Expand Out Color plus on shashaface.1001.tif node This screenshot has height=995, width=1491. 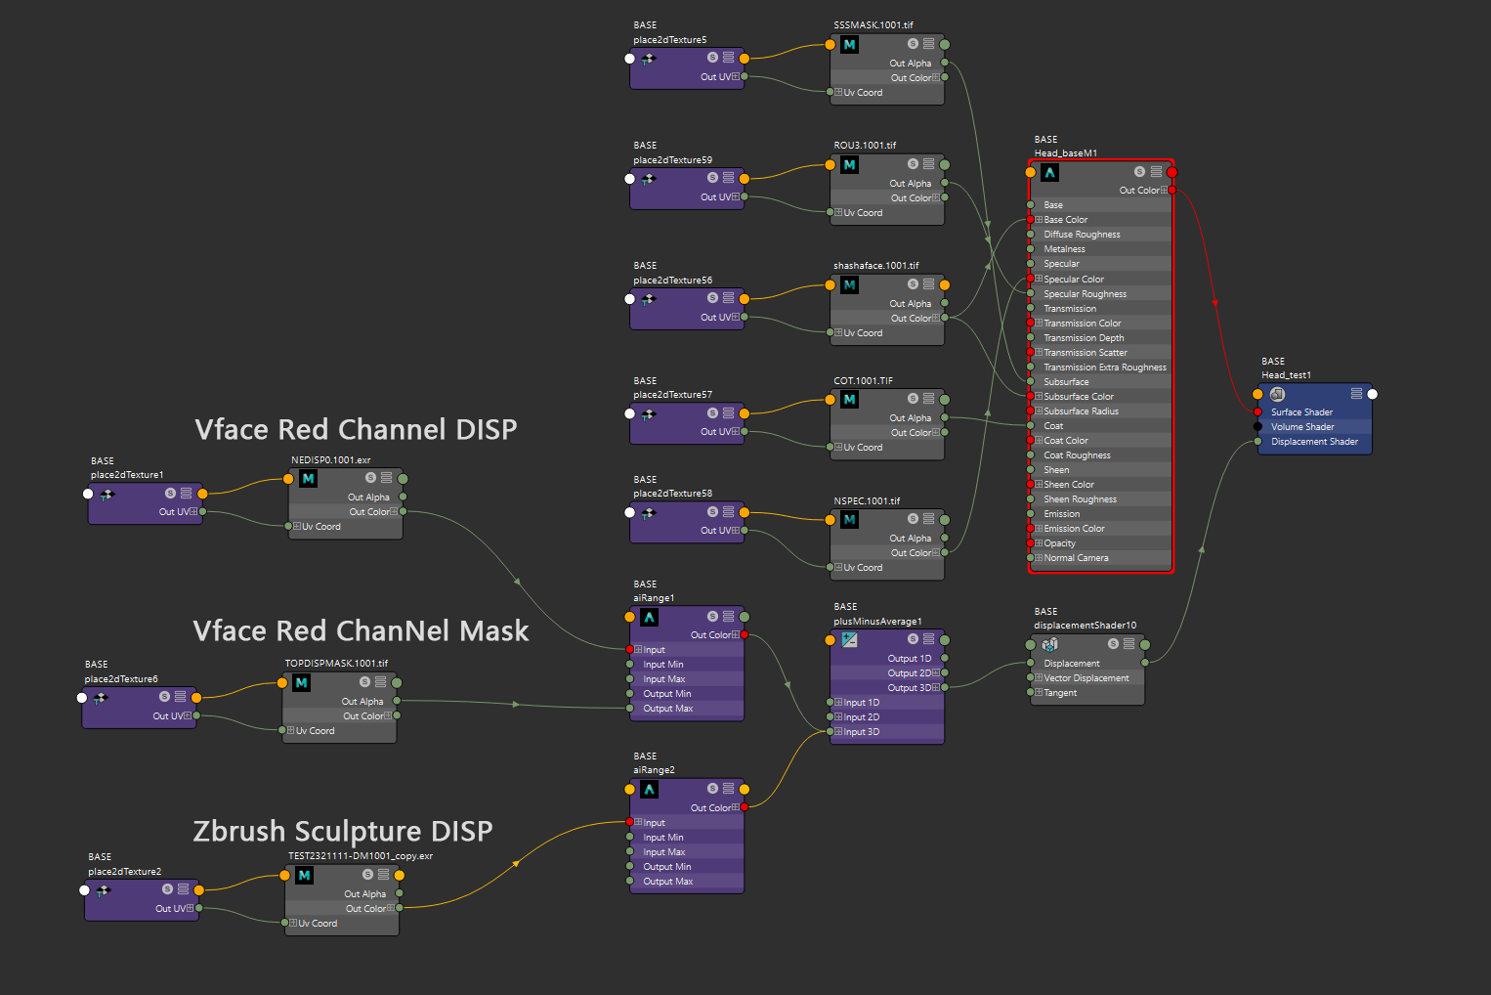tap(936, 318)
